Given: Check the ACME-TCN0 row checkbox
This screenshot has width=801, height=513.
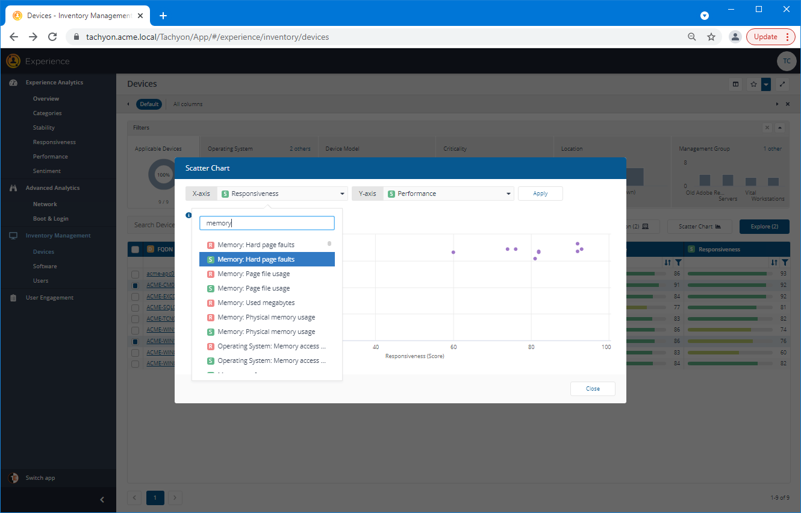Looking at the screenshot, I should tap(136, 319).
